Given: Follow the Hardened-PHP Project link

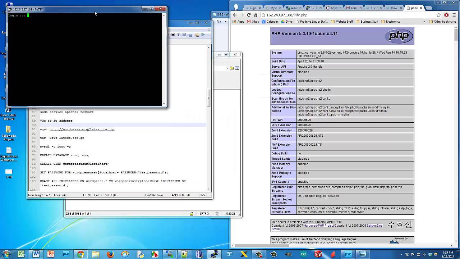Looking at the screenshot, I should coord(319,226).
